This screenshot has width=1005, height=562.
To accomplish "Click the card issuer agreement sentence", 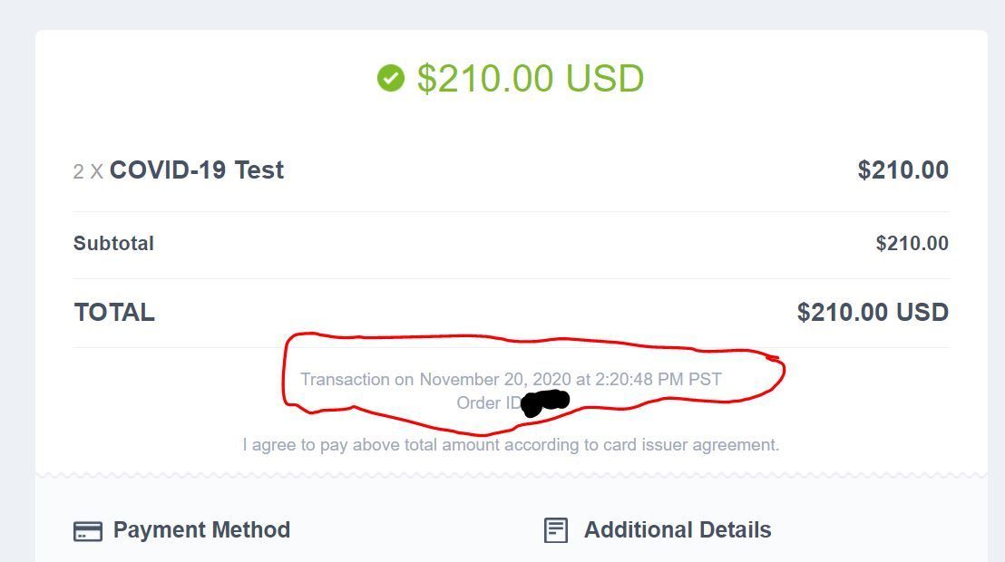I will (x=511, y=445).
